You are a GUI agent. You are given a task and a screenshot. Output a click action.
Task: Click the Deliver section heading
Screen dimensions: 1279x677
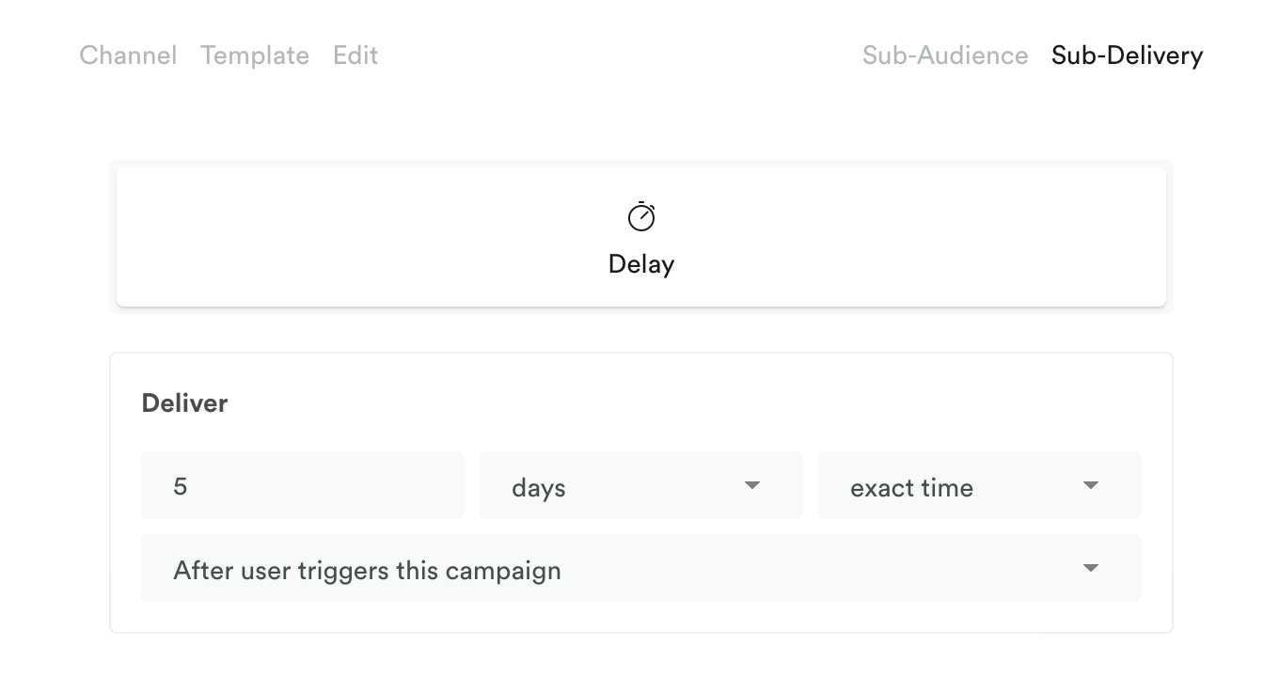point(184,403)
